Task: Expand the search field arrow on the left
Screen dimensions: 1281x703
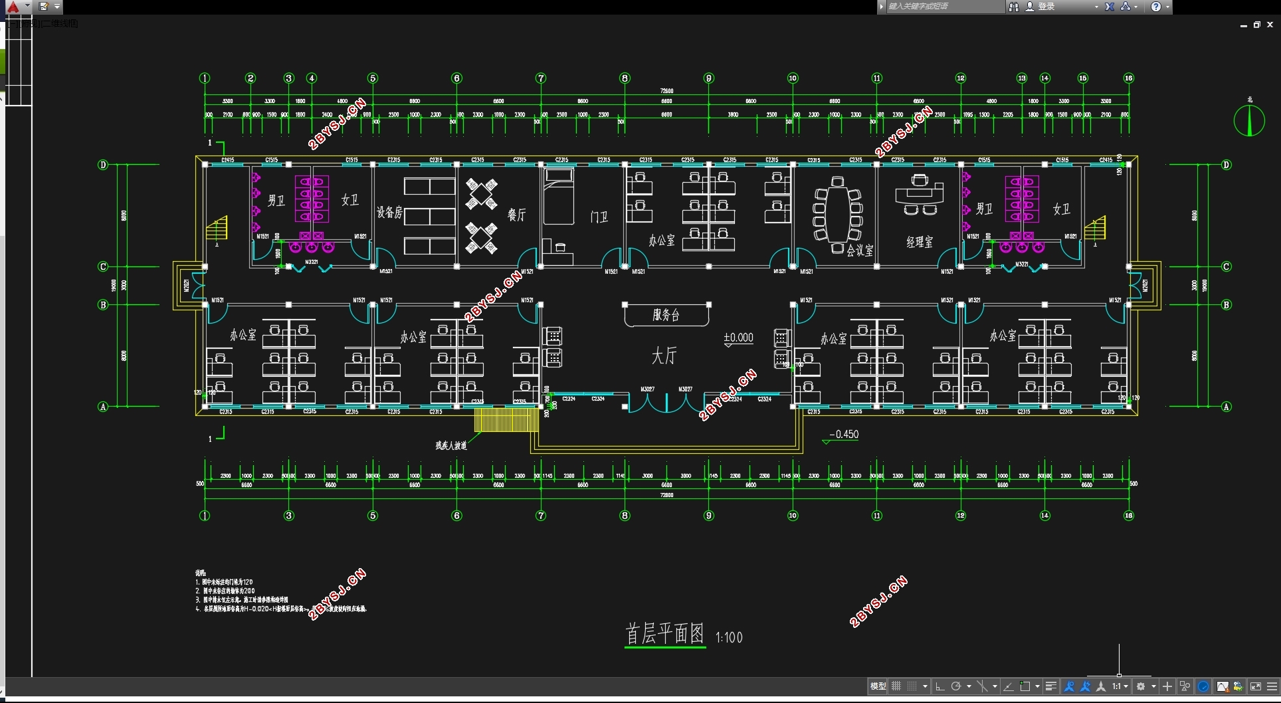Action: click(x=882, y=7)
